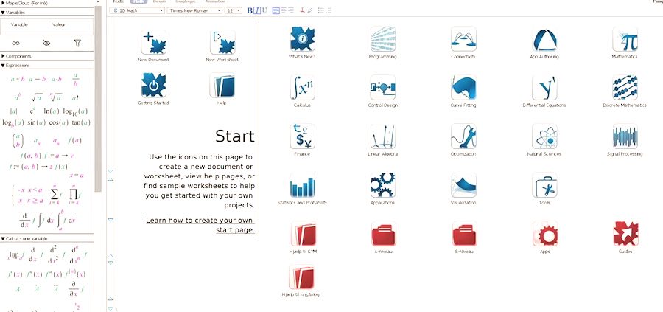Insert the sin(a) expression template

(x=36, y=122)
